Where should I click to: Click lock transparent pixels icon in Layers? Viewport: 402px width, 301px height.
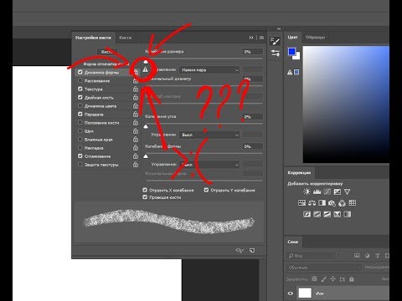pos(314,278)
